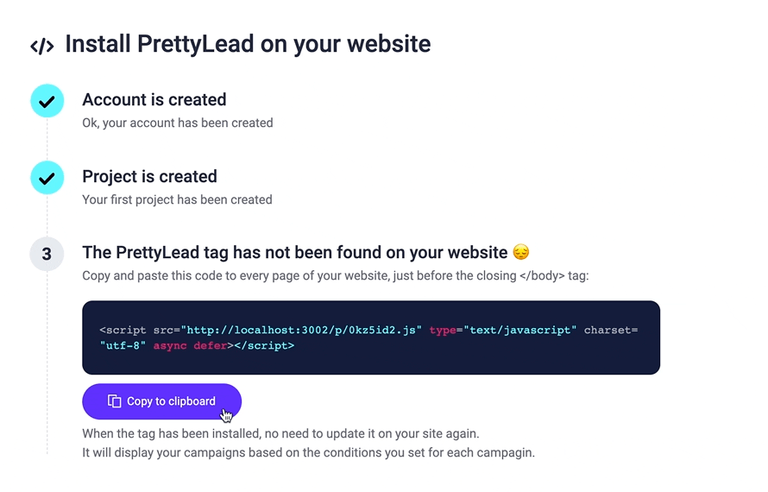Click the no need to update note
Image resolution: width=768 pixels, height=492 pixels.
280,433
